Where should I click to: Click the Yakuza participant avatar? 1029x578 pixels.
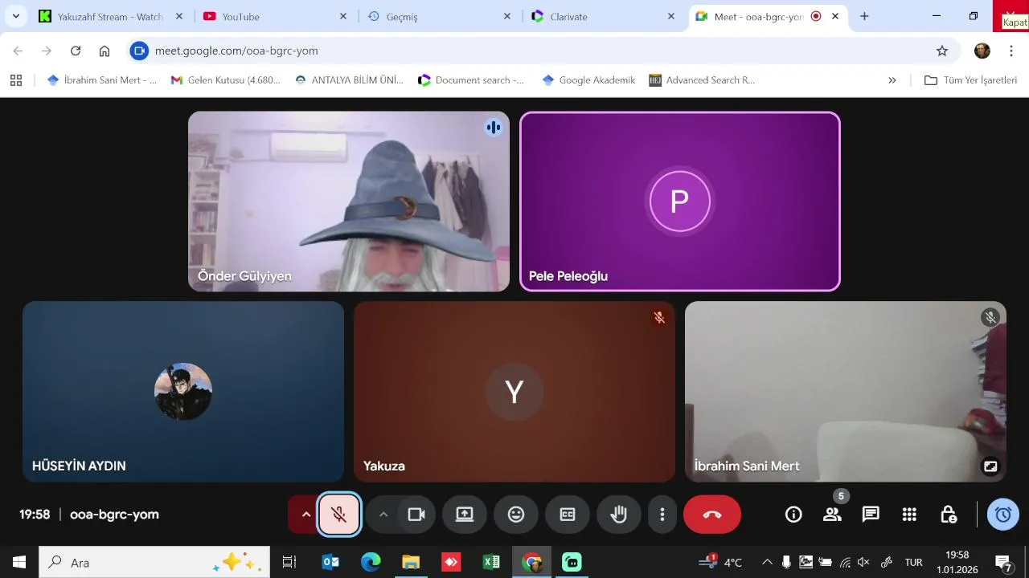514,392
